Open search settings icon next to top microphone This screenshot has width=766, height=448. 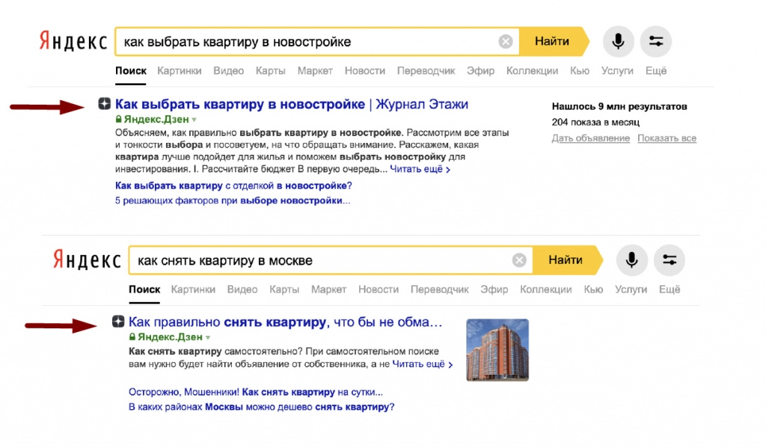656,42
